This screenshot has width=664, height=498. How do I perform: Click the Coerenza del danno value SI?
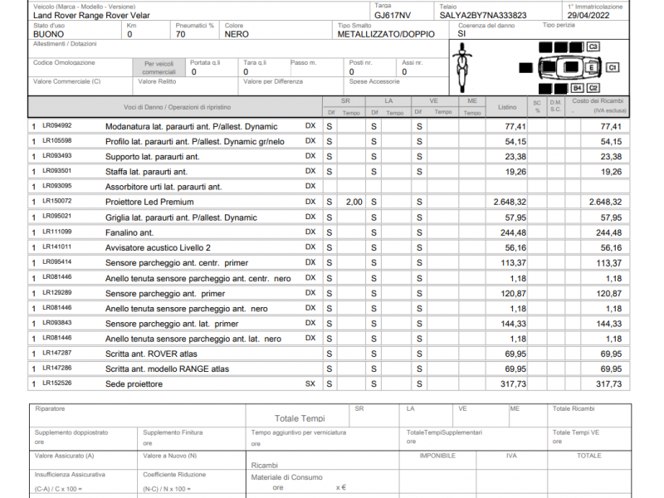(461, 33)
